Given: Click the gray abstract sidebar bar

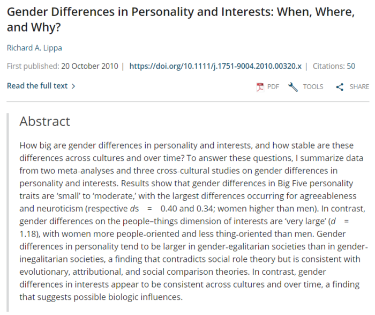Looking at the screenshot, I should tap(7, 213).
